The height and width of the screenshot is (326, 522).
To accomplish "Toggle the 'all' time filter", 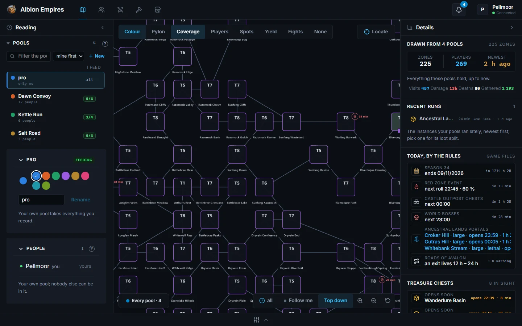I will (x=266, y=301).
